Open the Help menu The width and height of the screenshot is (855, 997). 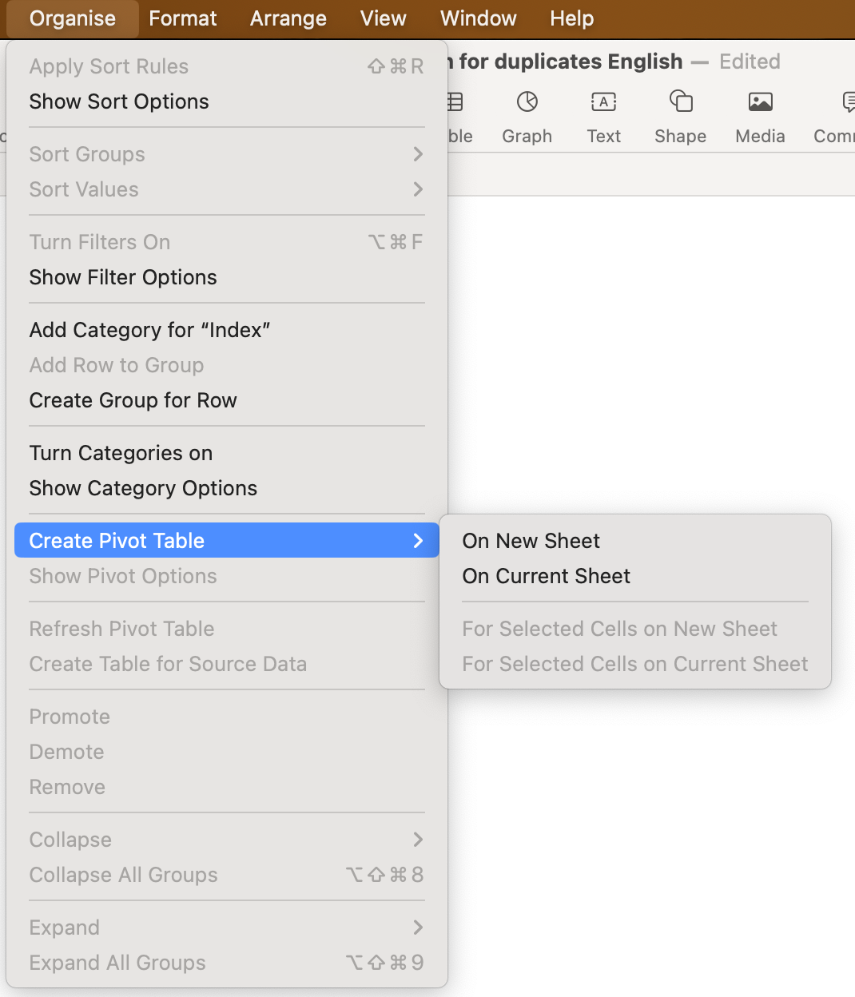tap(571, 18)
